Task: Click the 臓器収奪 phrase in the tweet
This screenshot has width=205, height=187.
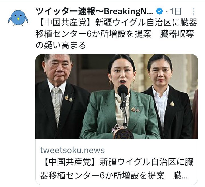Action: (177, 34)
